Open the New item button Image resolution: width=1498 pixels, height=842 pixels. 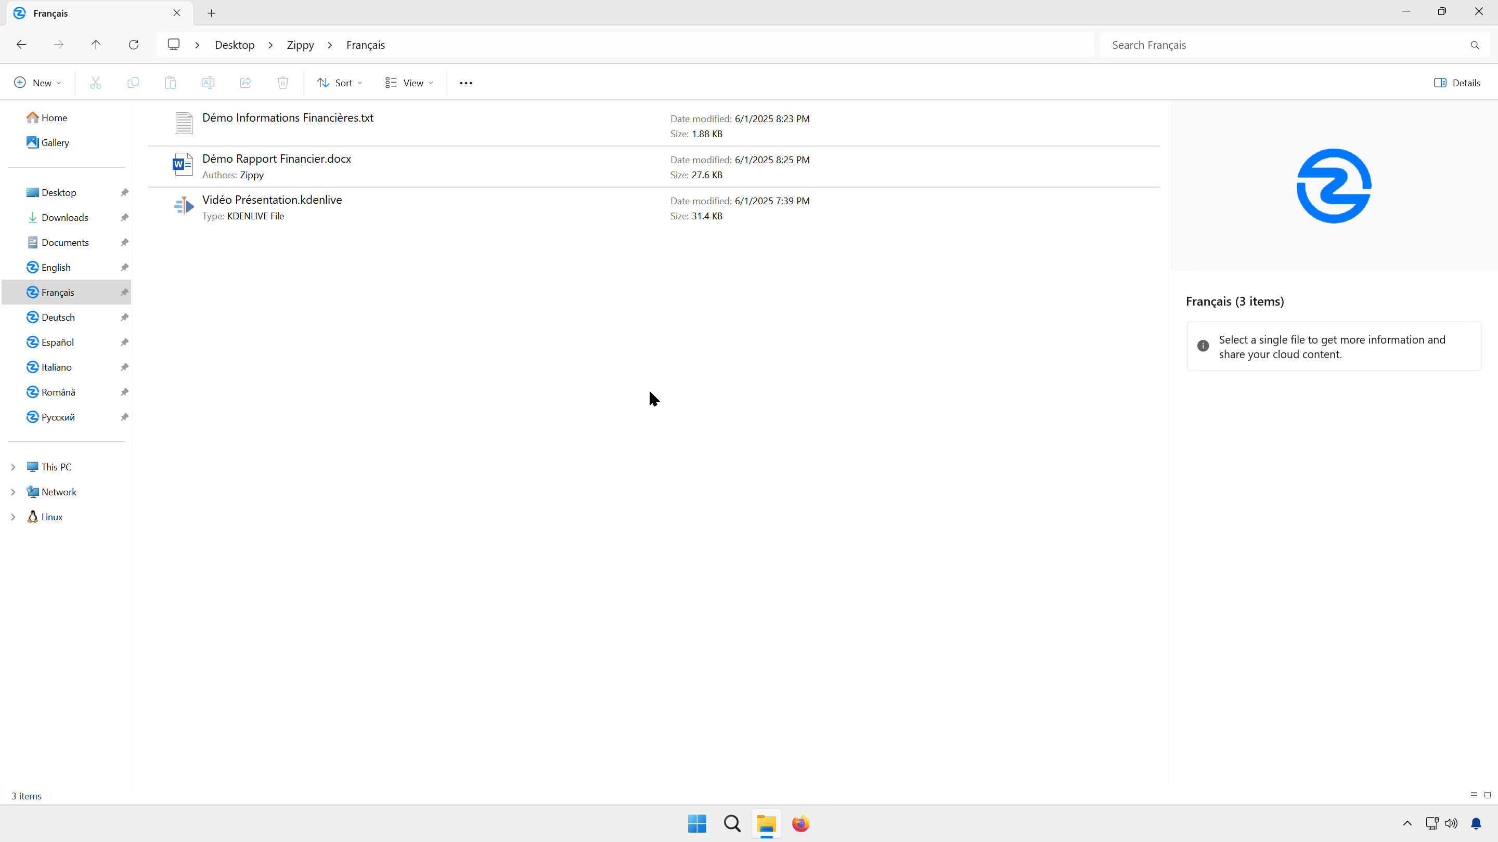click(37, 83)
